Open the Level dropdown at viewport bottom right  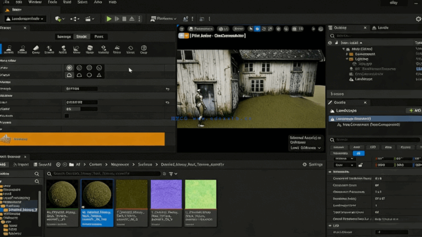click(x=306, y=148)
